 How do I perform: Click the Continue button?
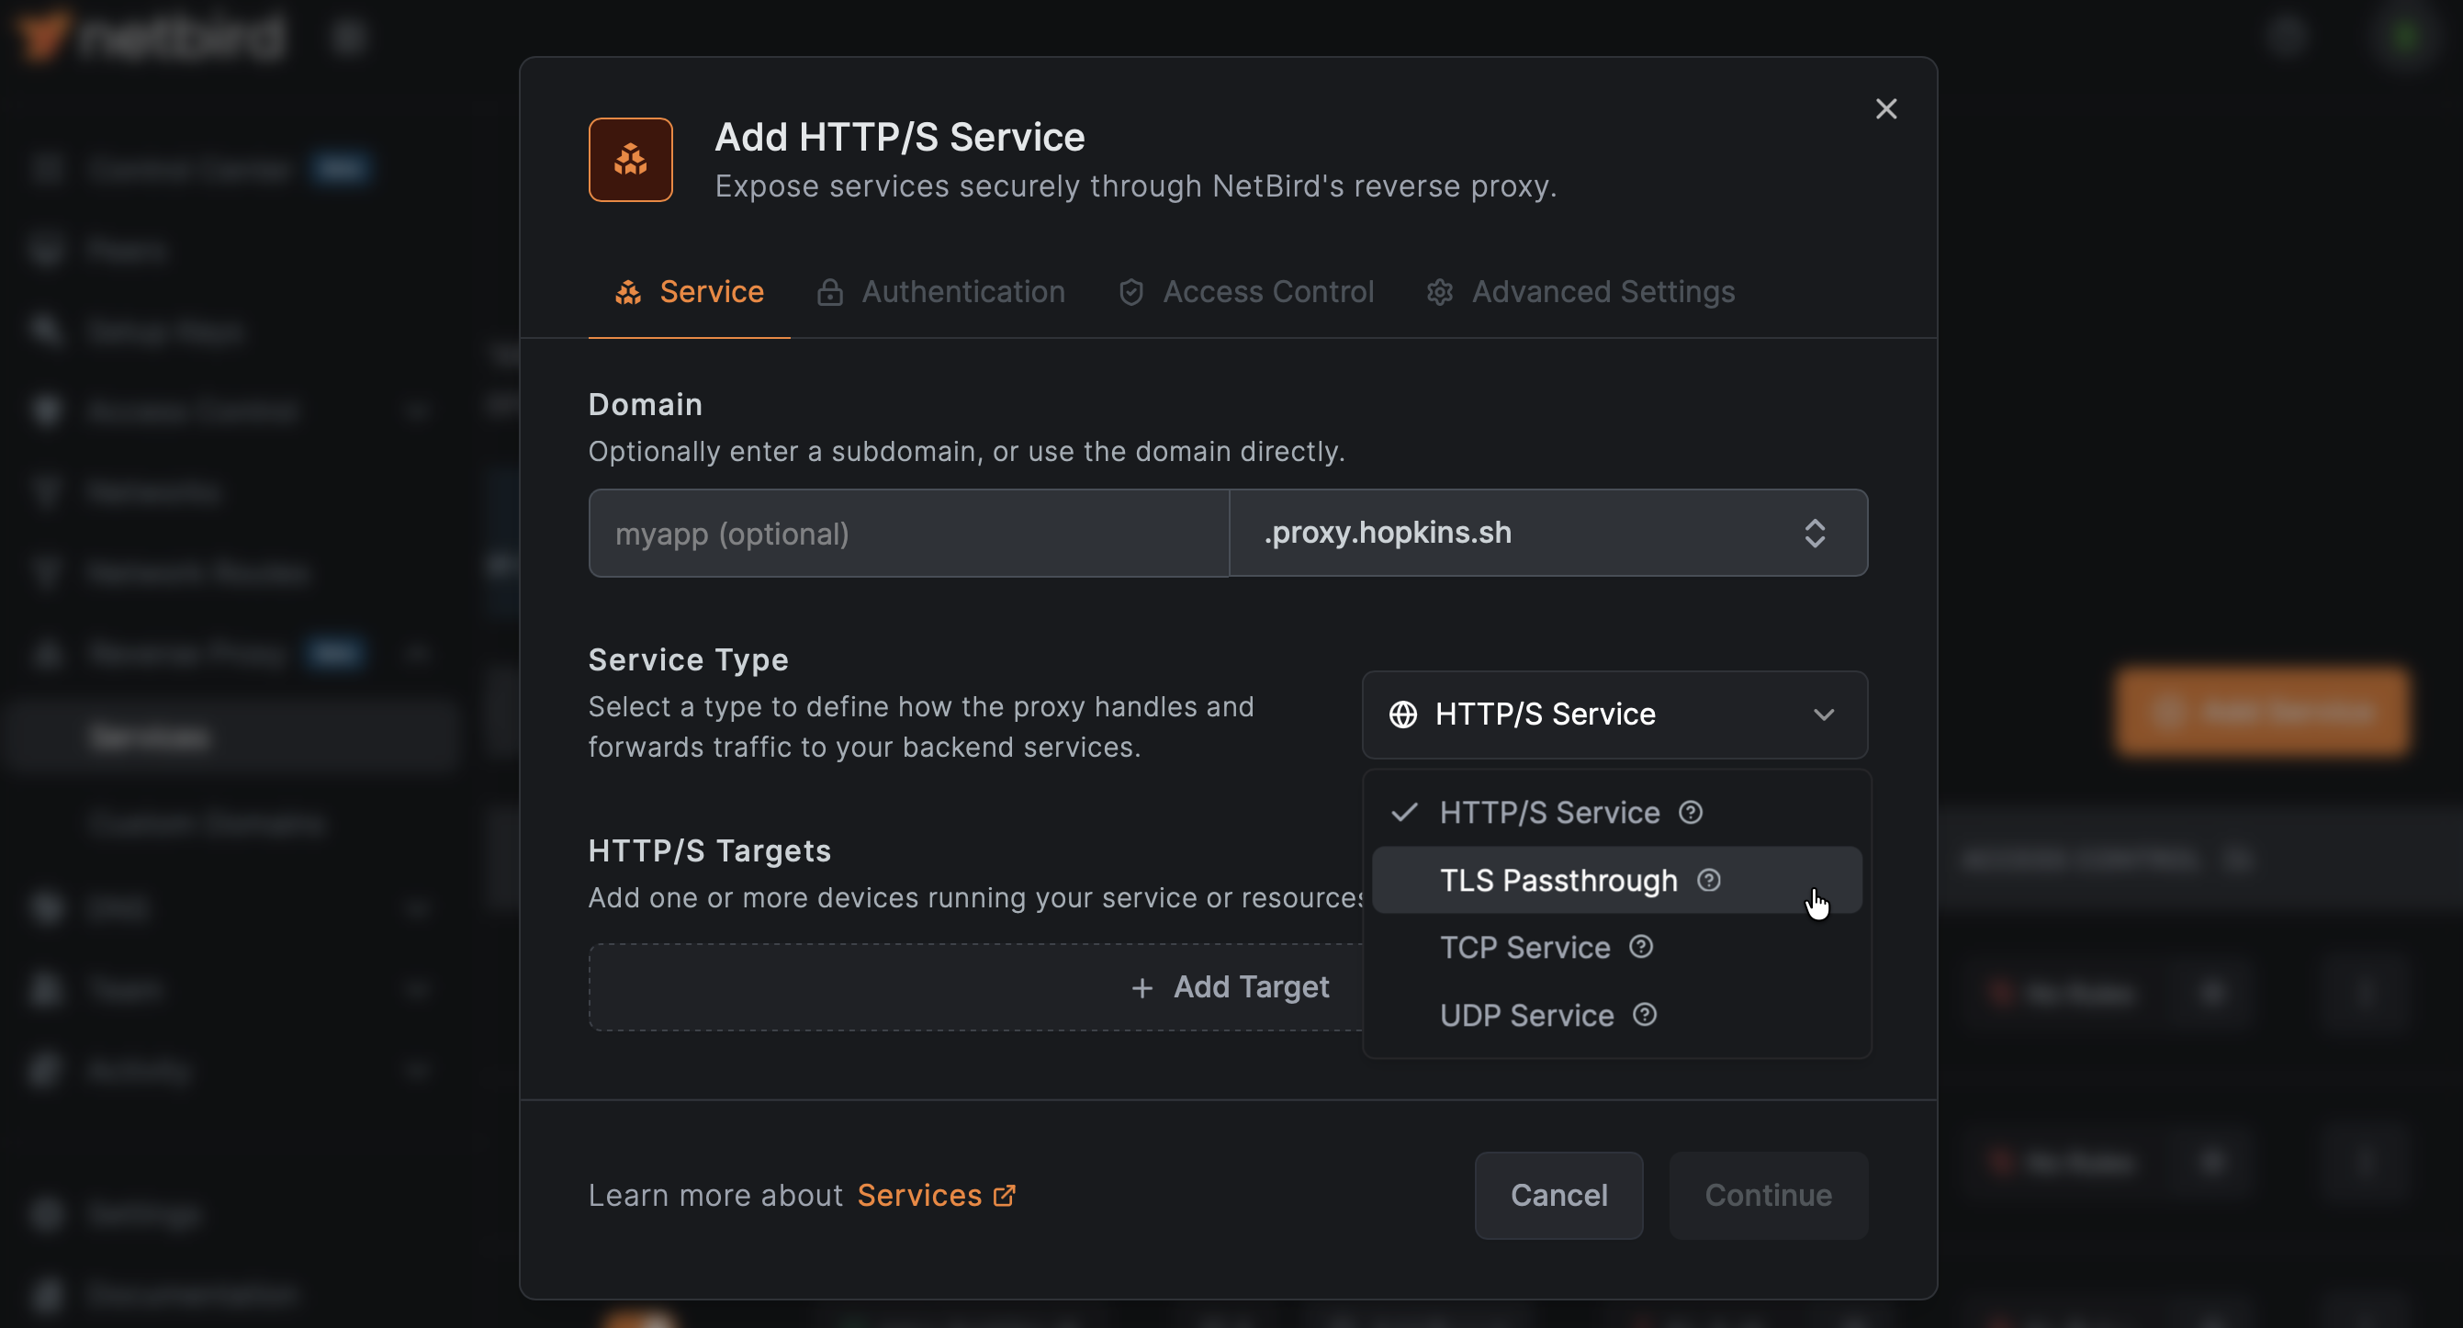(x=1768, y=1195)
